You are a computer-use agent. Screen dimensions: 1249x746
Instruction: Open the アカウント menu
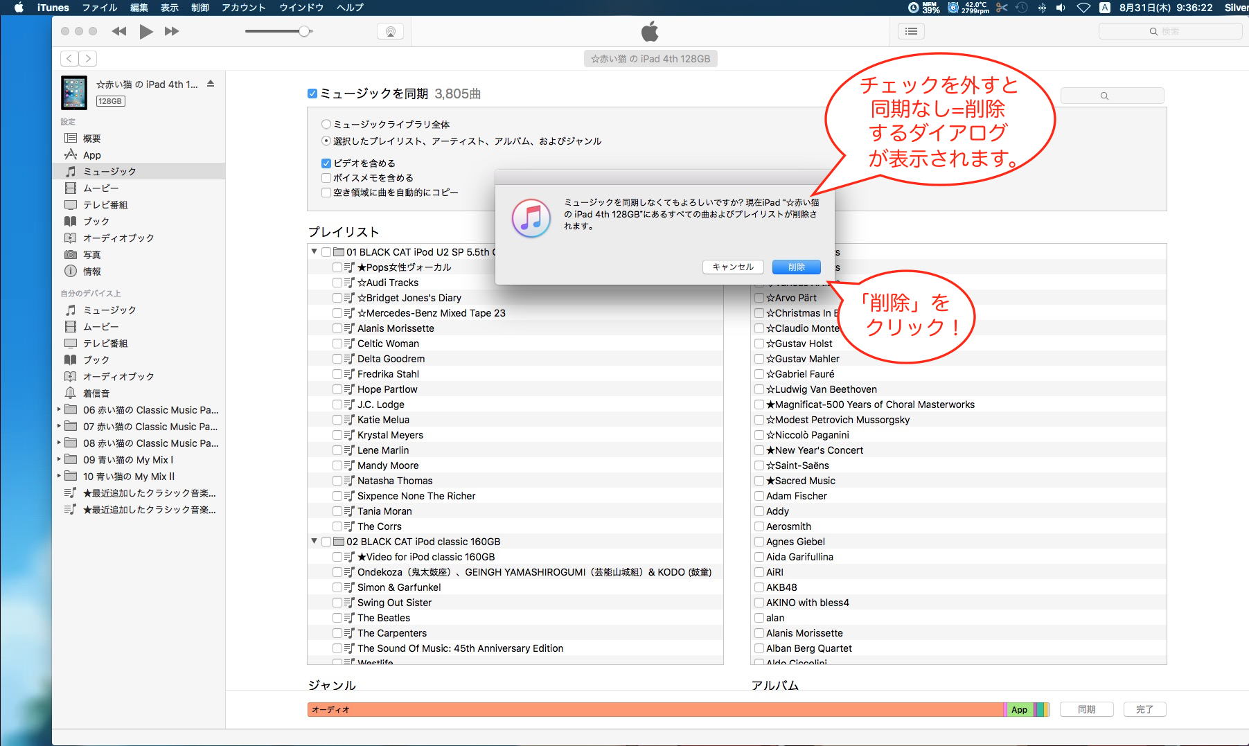(x=244, y=8)
